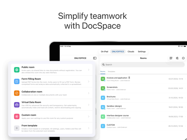The width and height of the screenshot is (187, 140).
Task: Click the Wi-Fi status icon
Action: pos(179,46)
